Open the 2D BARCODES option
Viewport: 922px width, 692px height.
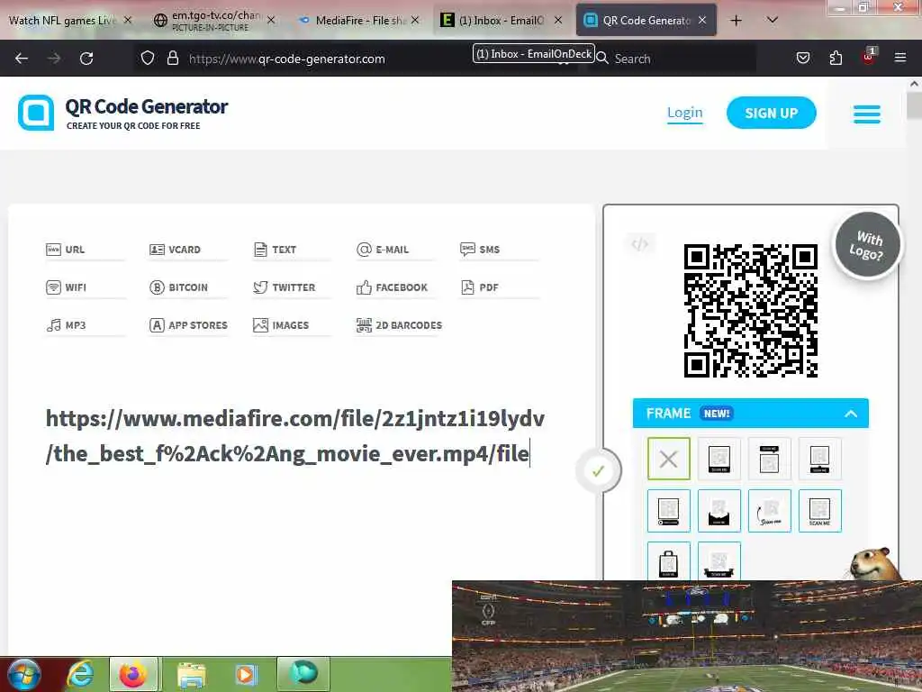399,324
